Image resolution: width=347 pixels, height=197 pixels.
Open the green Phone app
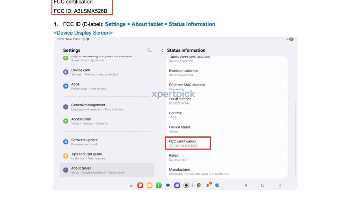coord(158,185)
